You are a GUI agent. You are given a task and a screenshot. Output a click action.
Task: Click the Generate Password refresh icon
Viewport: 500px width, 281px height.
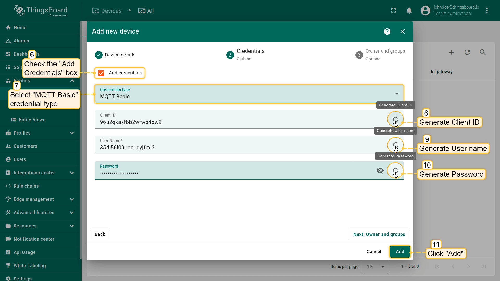395,170
